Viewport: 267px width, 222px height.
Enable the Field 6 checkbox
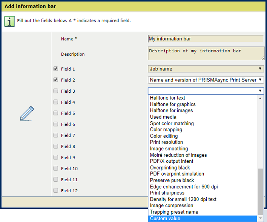point(56,124)
